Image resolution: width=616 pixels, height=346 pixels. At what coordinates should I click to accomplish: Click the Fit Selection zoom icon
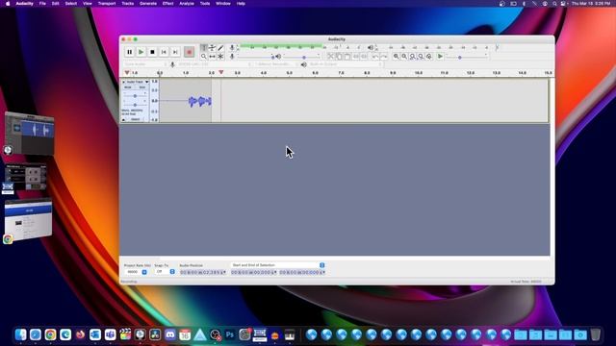click(x=413, y=57)
